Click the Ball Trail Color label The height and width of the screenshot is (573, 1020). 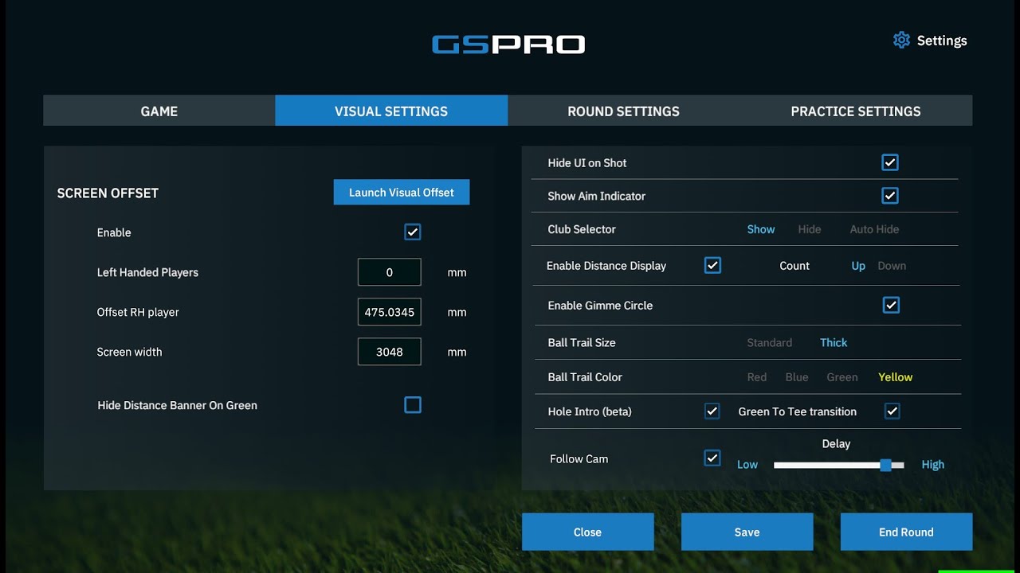tap(585, 377)
